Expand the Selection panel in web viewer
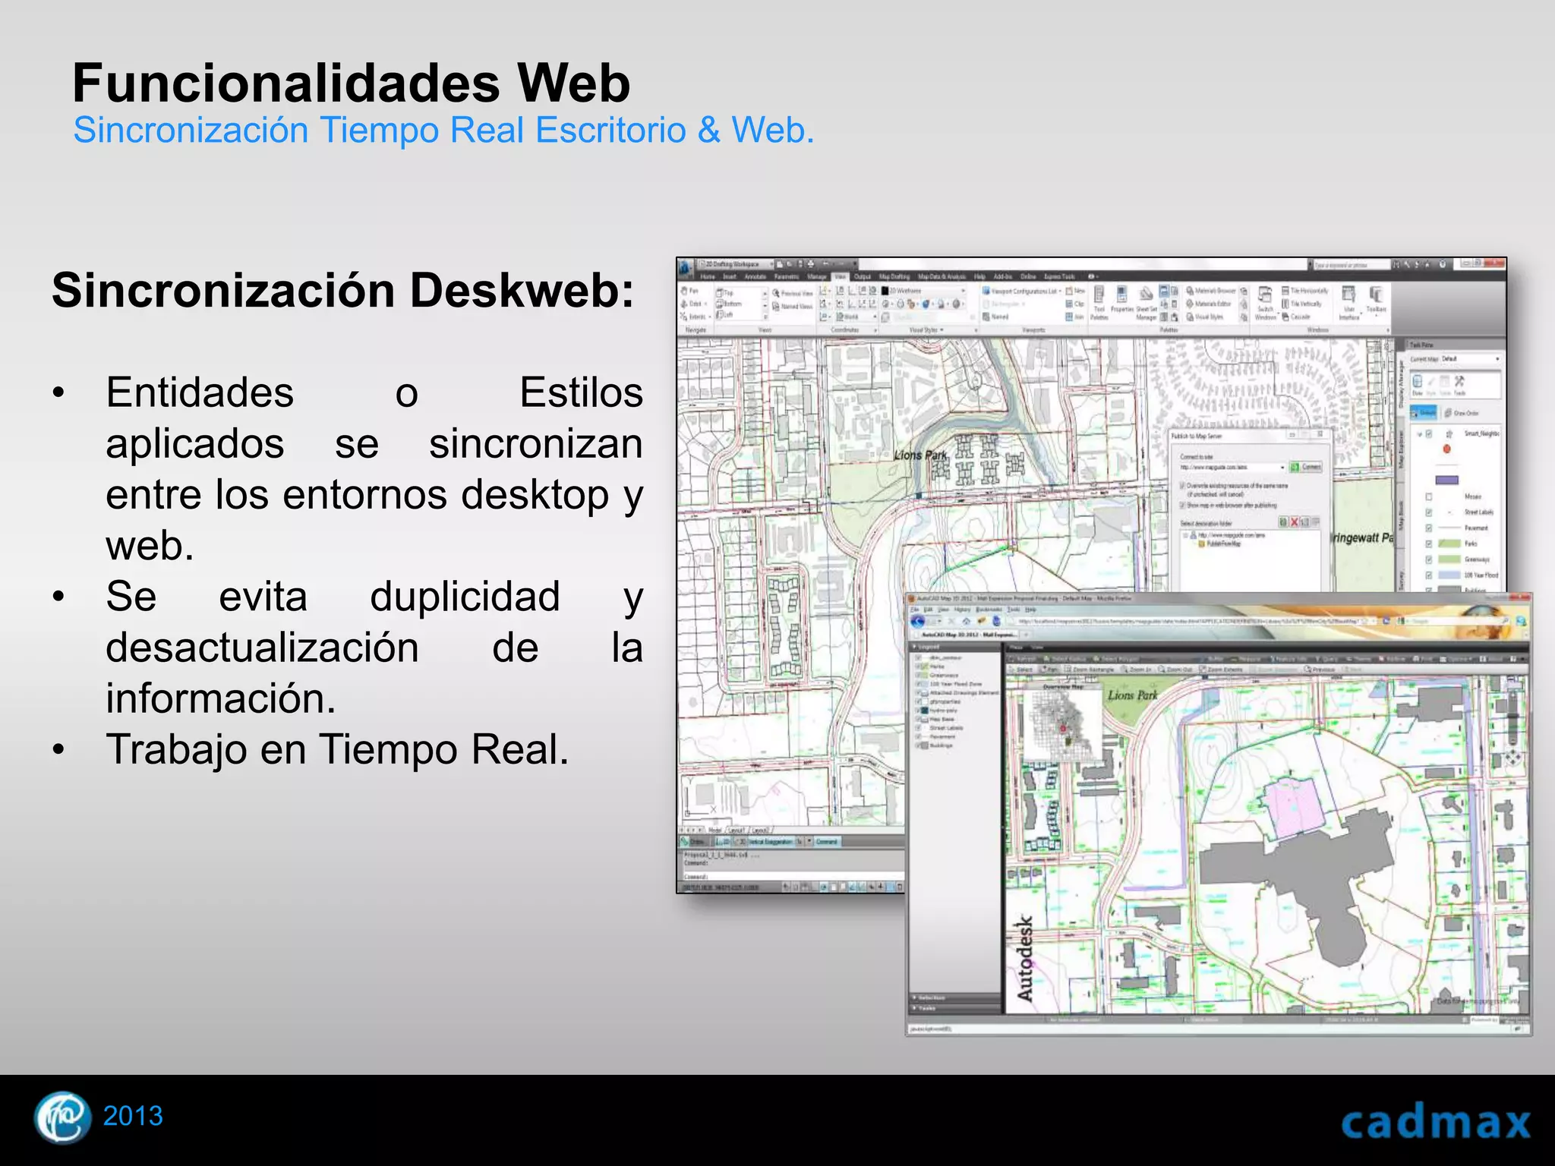This screenshot has height=1166, width=1555. [x=956, y=997]
